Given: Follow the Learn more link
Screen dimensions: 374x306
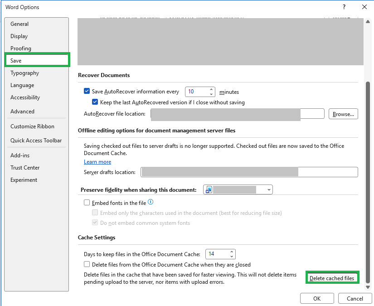Looking at the screenshot, I should click(97, 162).
